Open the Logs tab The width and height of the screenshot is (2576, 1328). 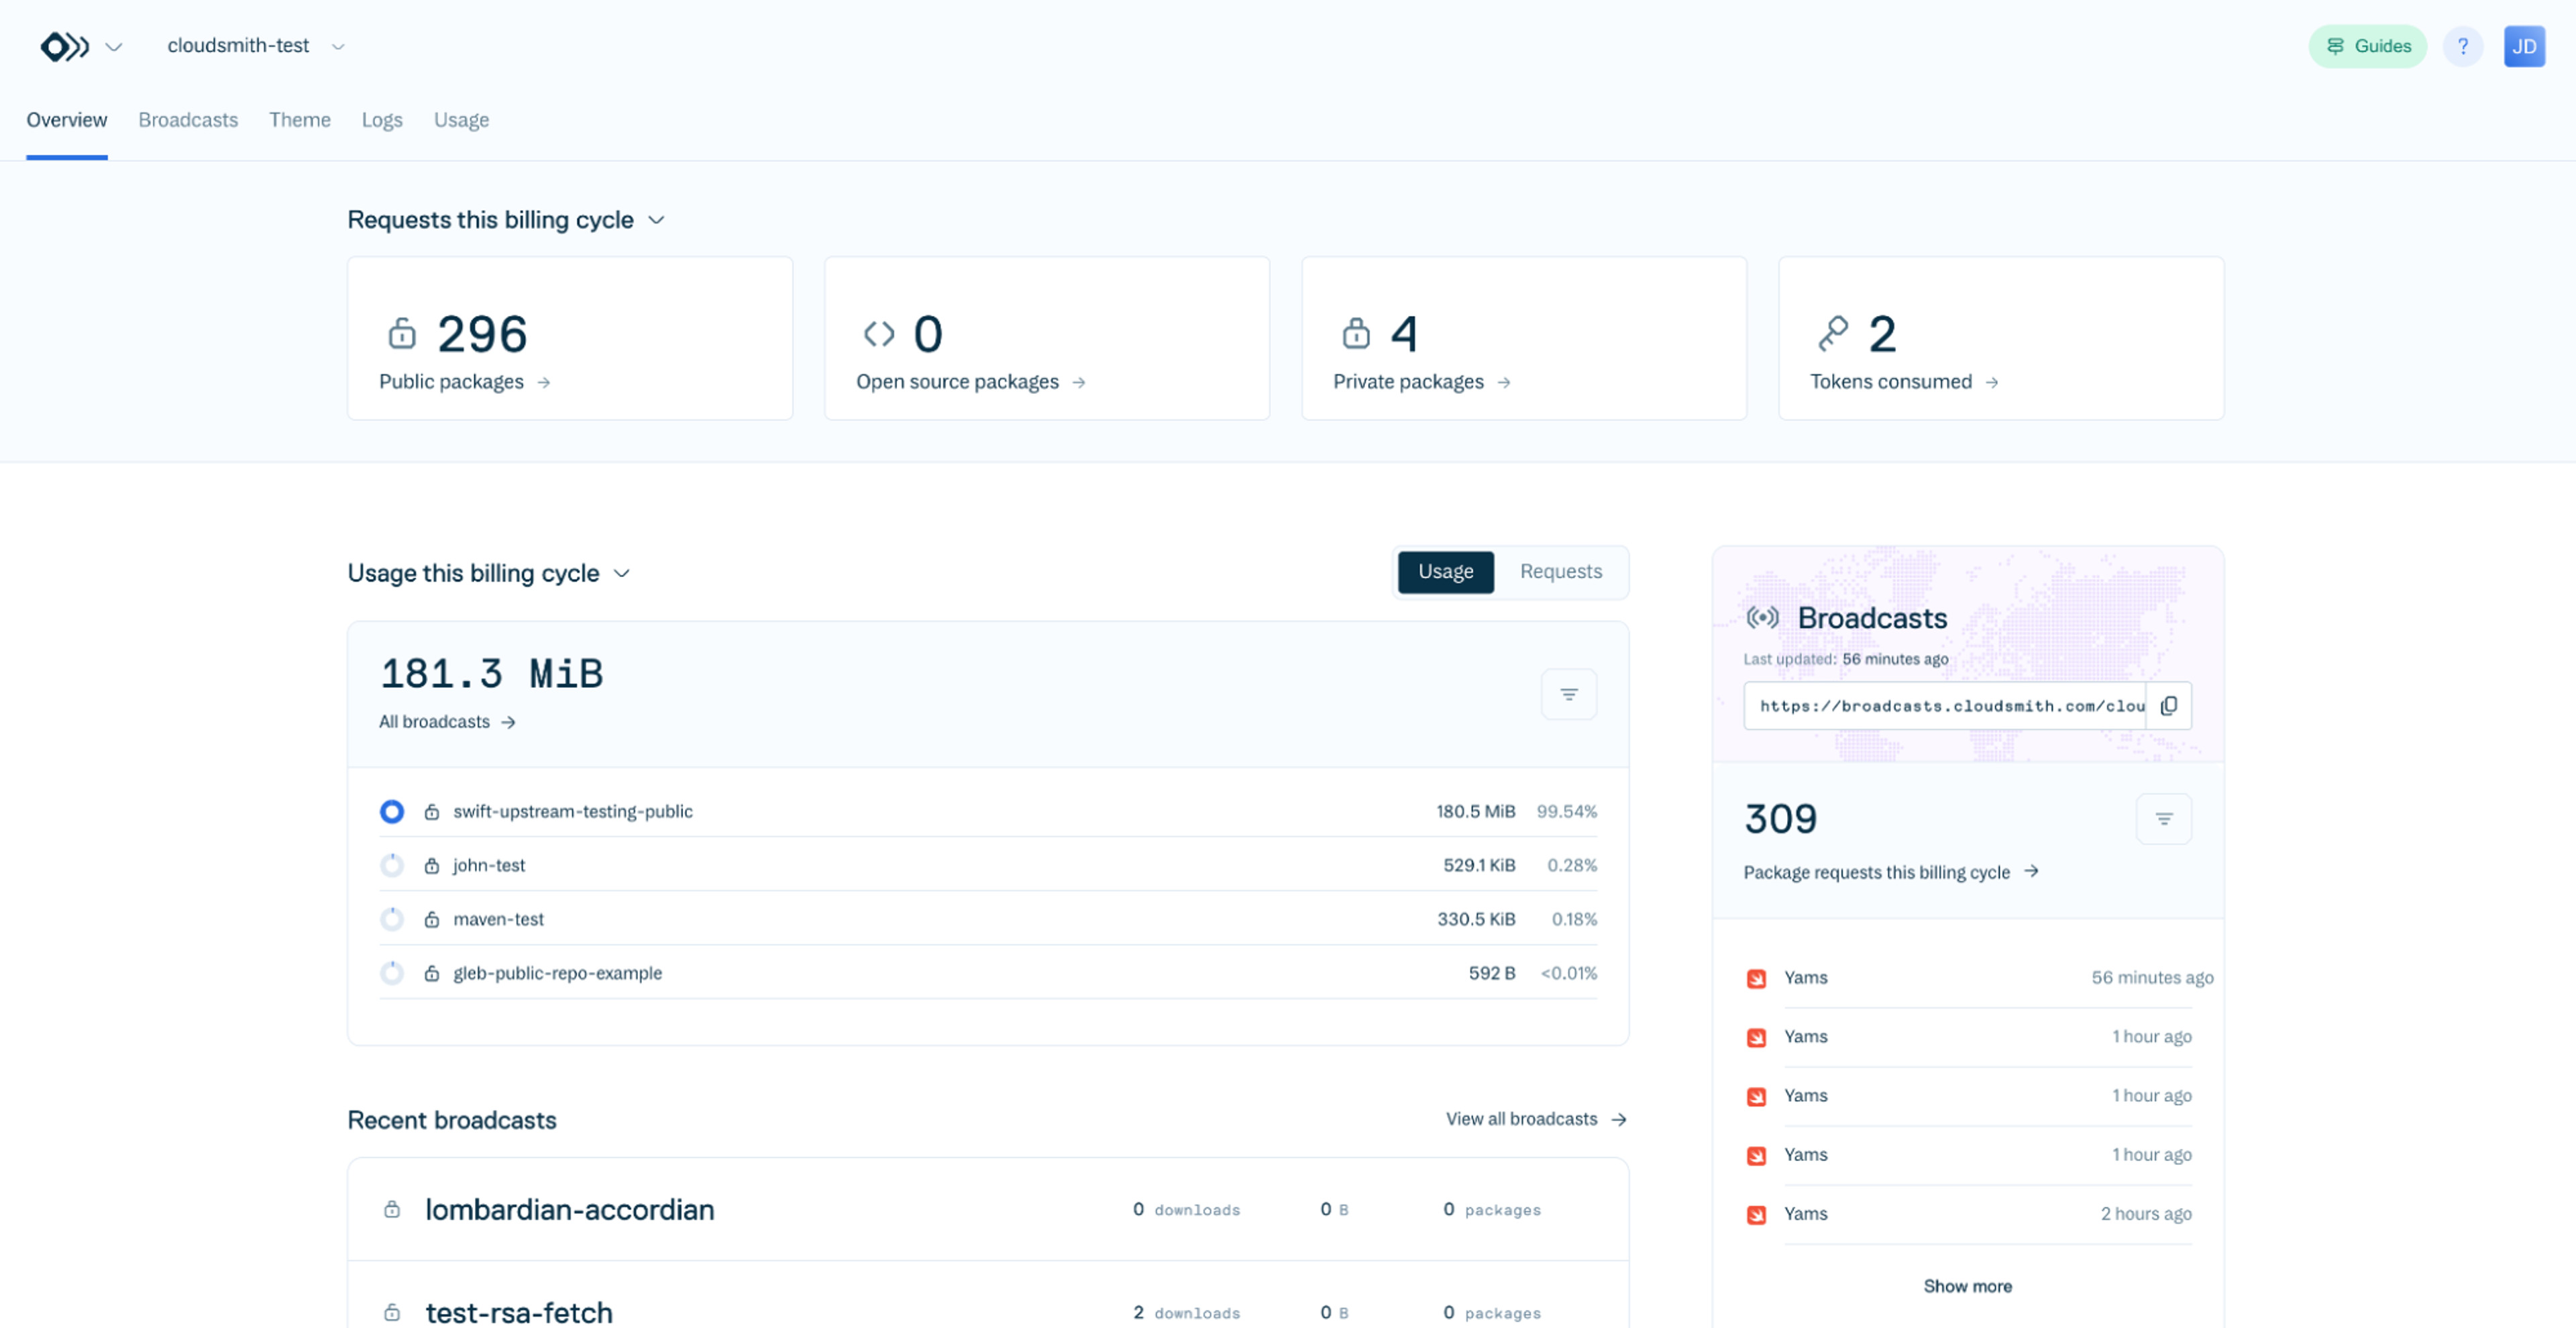pos(382,120)
